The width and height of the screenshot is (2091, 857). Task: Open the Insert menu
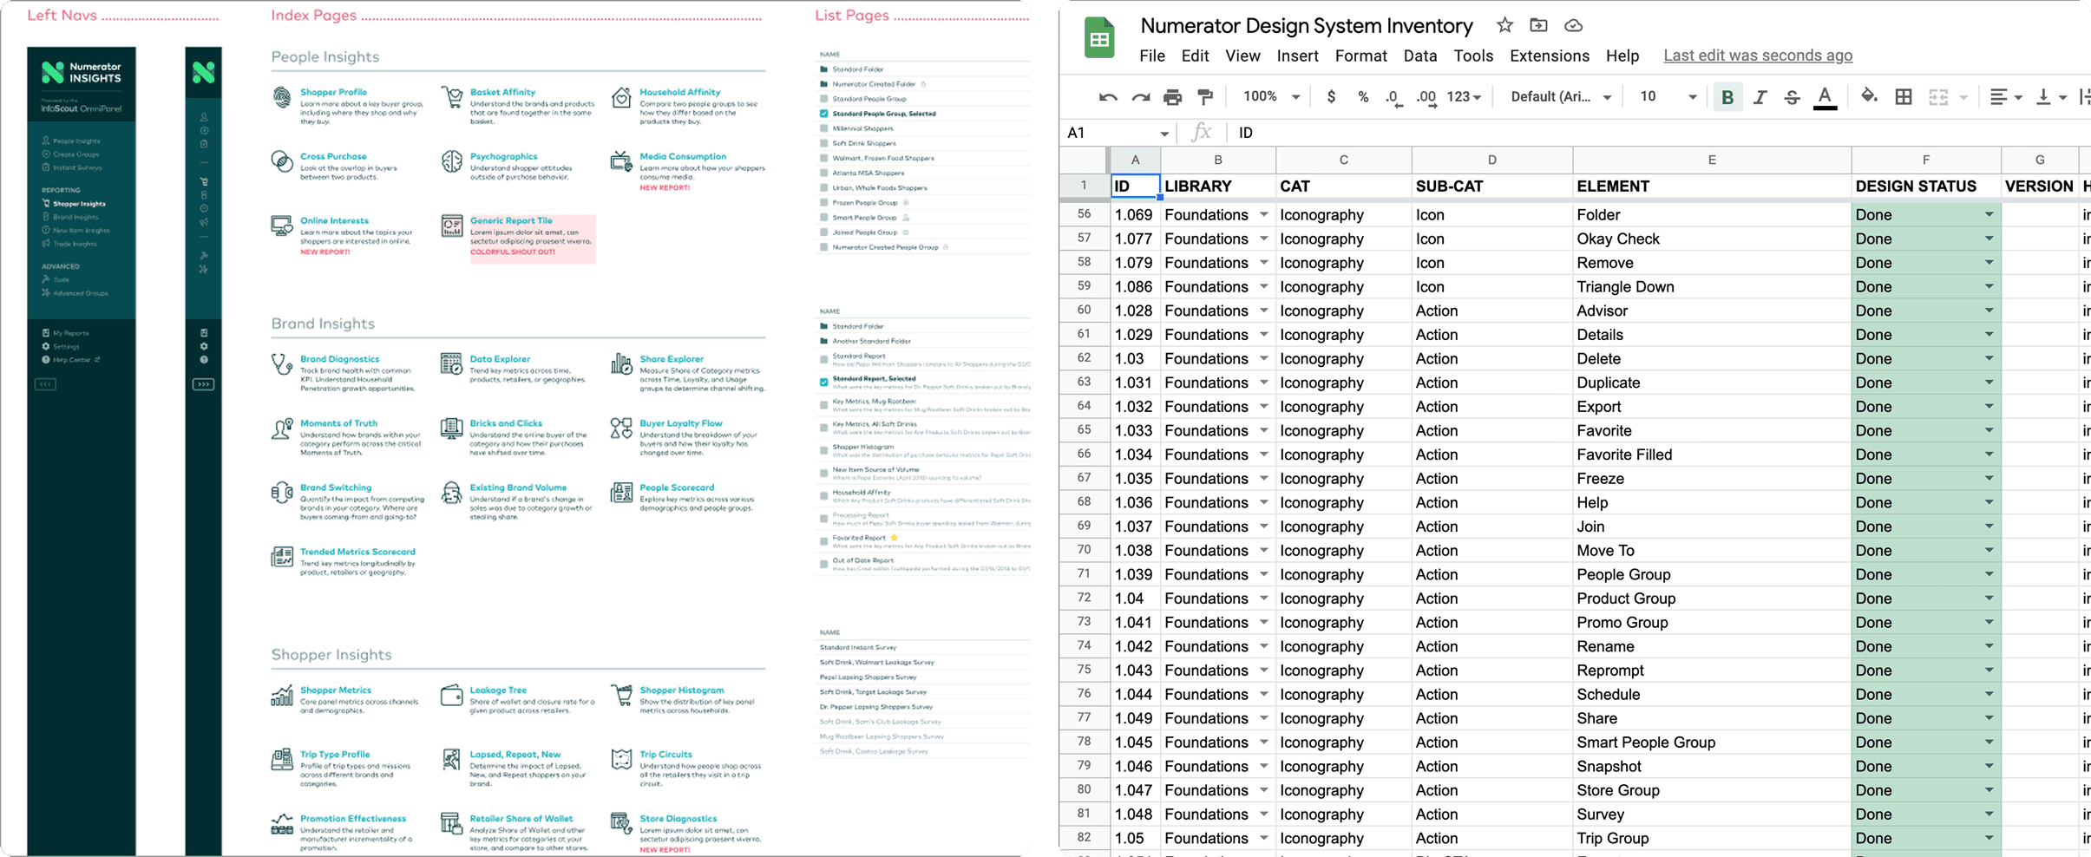click(1297, 56)
